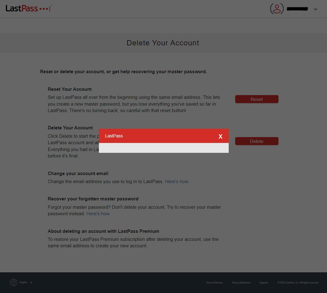Expand the English language dropdown

pyautogui.click(x=26, y=283)
